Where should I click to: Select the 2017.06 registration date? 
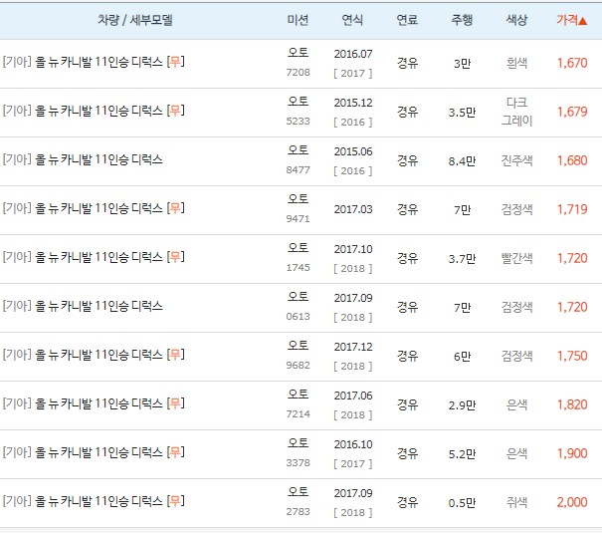coord(353,396)
